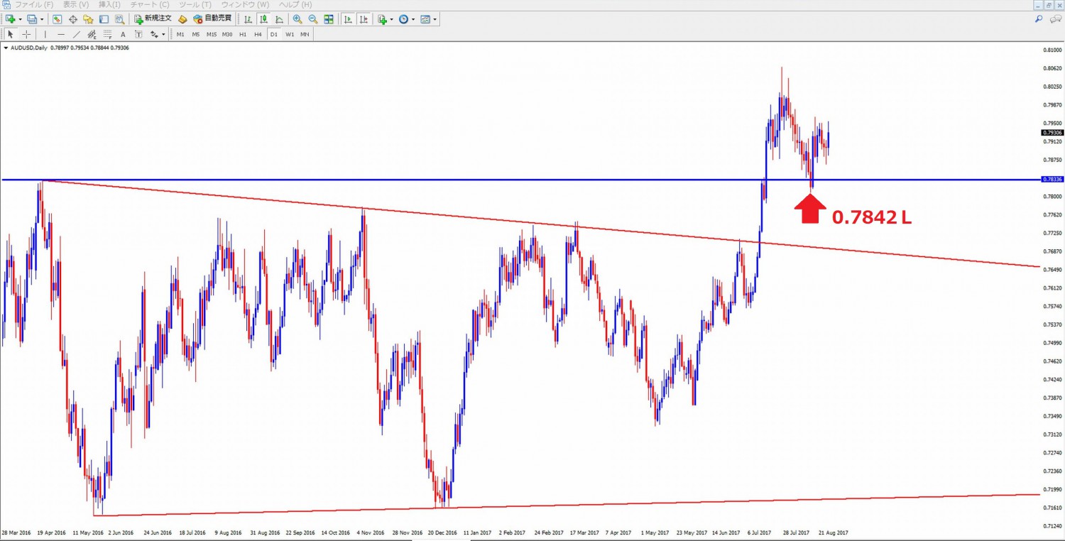Select the Text tool A
The image size is (1065, 541).
[123, 34]
